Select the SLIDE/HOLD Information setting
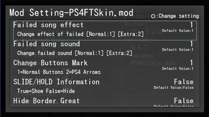Image resolution: width=209 pixels, height=117 pixels. [56, 82]
